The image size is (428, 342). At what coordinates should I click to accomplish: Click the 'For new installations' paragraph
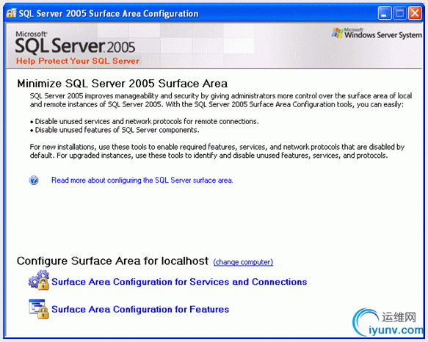pos(217,151)
